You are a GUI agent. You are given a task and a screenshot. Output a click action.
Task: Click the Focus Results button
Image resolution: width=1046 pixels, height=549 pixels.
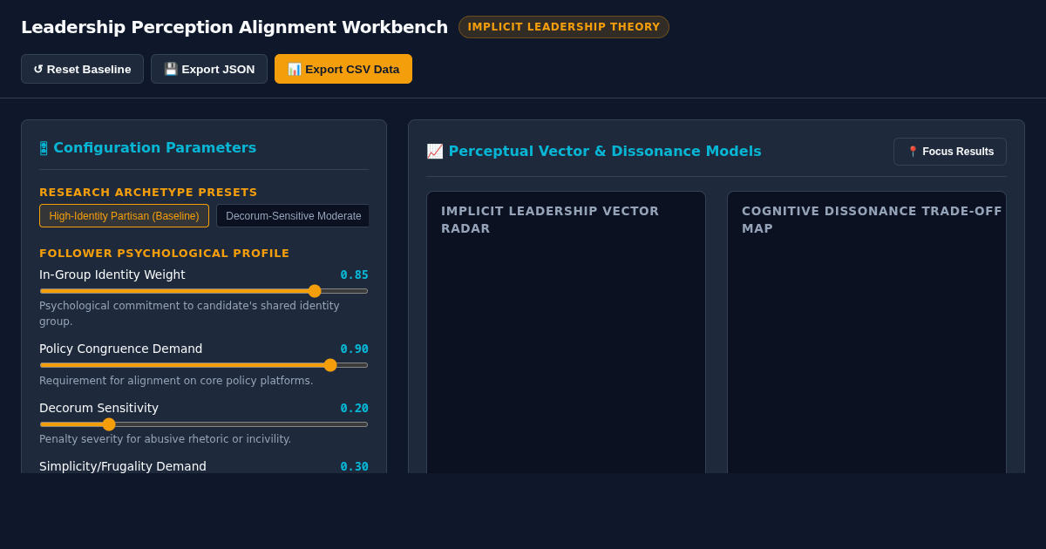coord(950,152)
